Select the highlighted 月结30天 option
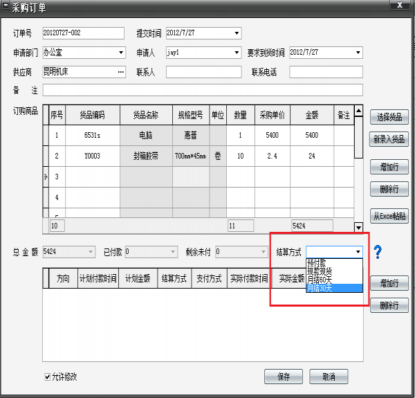The height and width of the screenshot is (398, 415). 320,288
